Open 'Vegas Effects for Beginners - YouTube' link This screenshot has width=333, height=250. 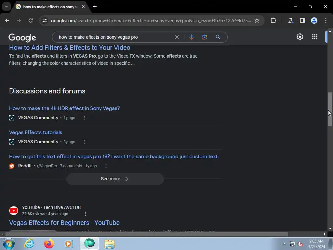[64, 223]
